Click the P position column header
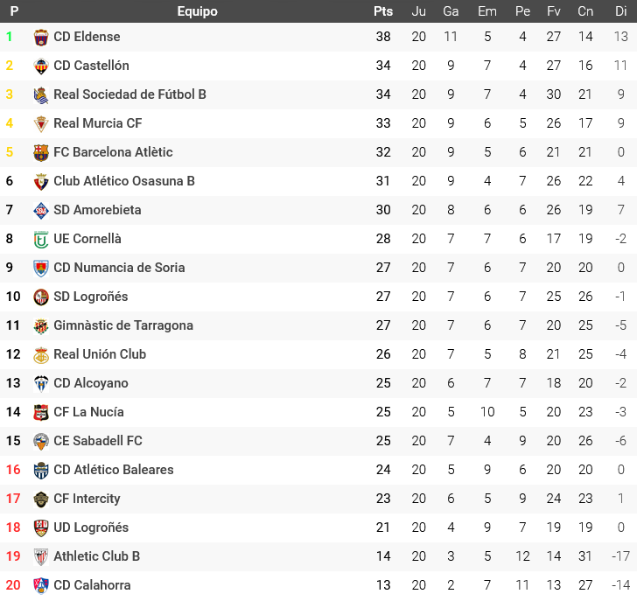The height and width of the screenshot is (601, 637). pos(14,11)
